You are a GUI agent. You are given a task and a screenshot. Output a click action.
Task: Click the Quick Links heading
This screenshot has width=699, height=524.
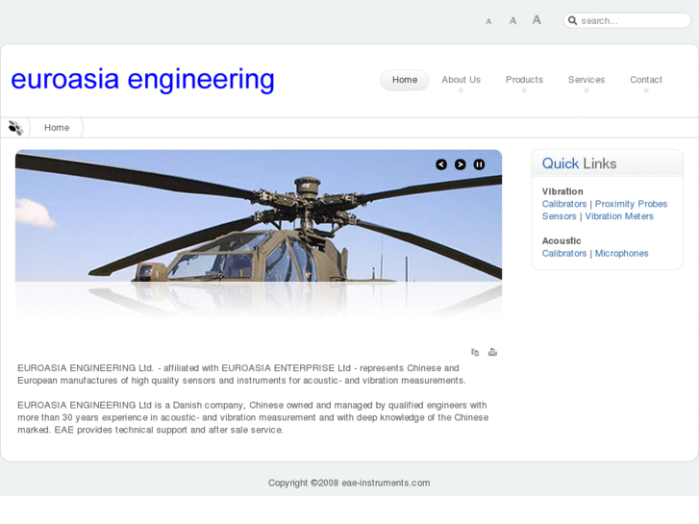coord(579,163)
